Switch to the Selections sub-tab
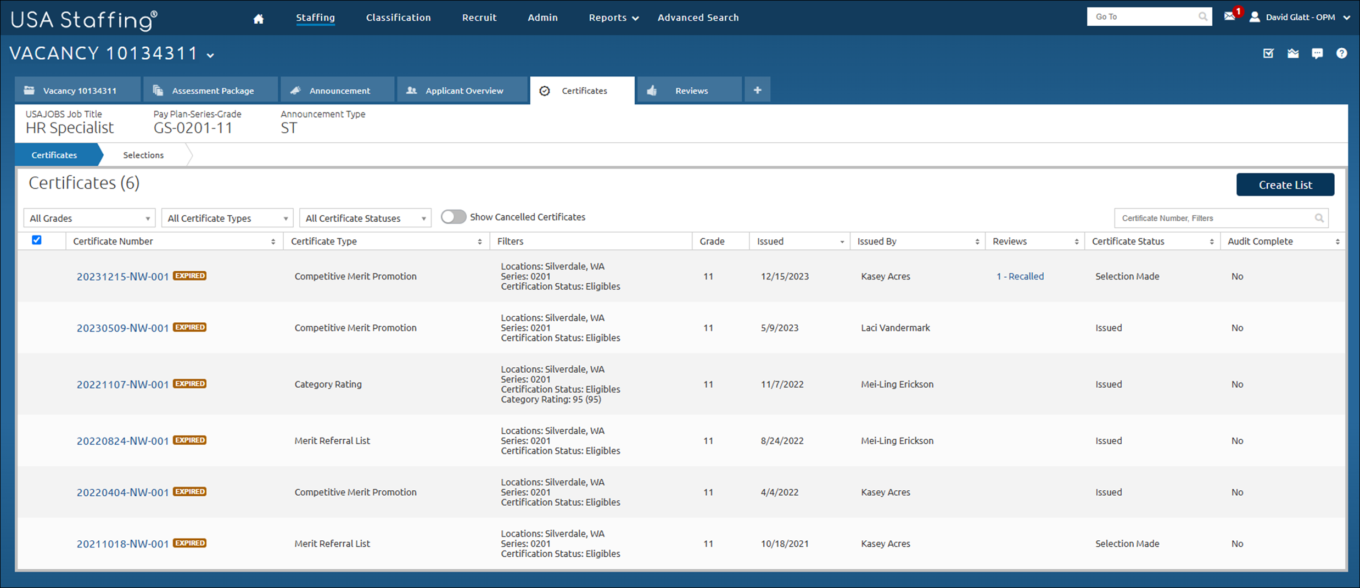Viewport: 1360px width, 588px height. pos(143,154)
